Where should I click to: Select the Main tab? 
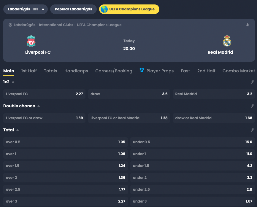(9, 71)
